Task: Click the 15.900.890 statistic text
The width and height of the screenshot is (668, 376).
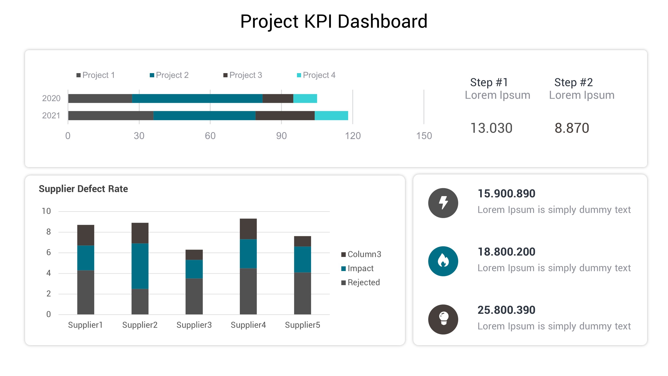Action: tap(506, 194)
